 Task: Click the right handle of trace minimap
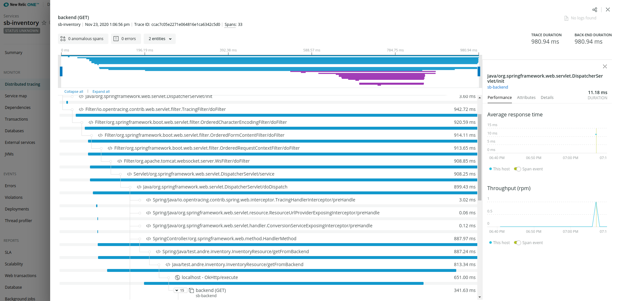479,71
